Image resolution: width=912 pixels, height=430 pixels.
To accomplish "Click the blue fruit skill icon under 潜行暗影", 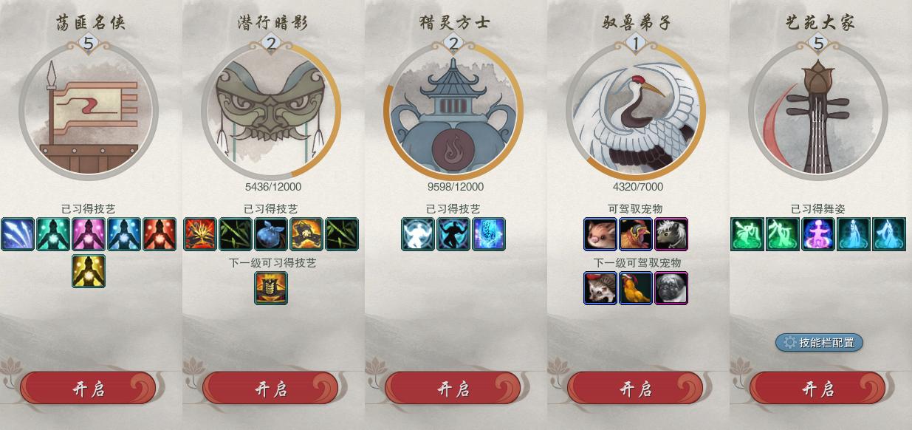I will coord(271,234).
